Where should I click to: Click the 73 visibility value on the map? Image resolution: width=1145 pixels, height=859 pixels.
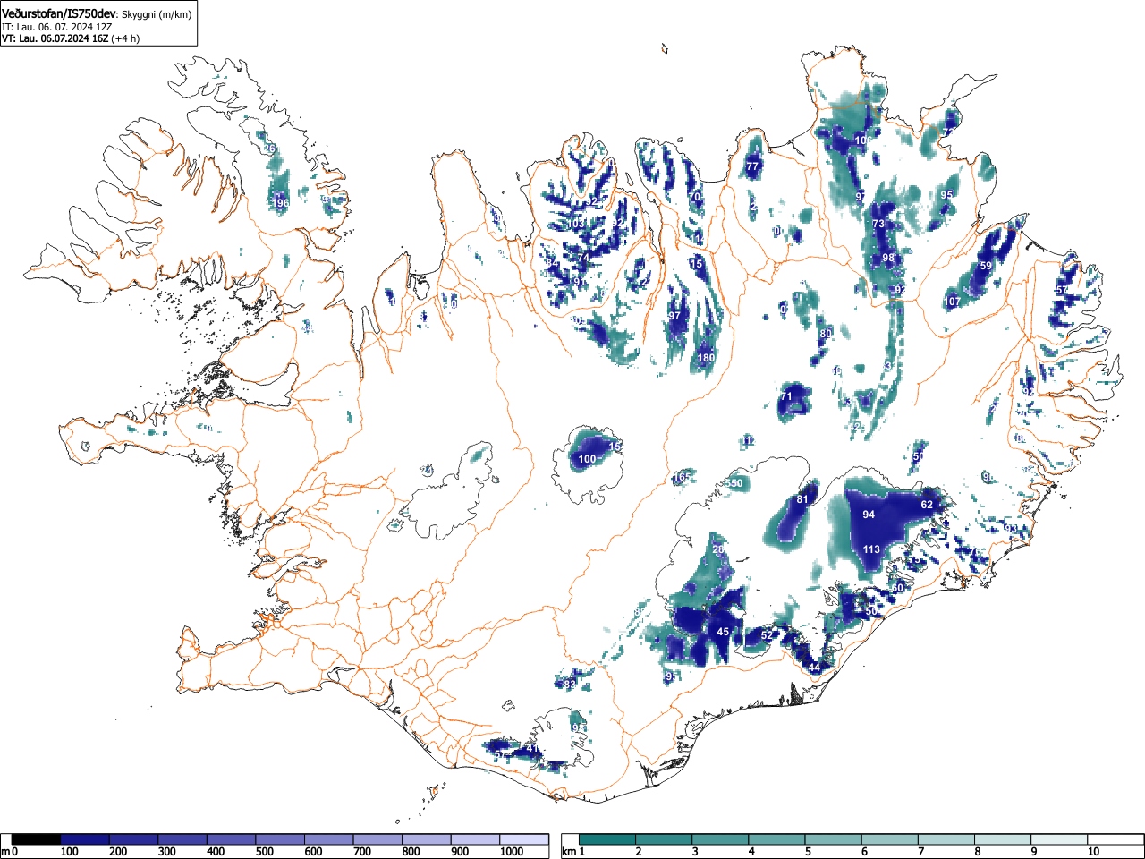878,224
